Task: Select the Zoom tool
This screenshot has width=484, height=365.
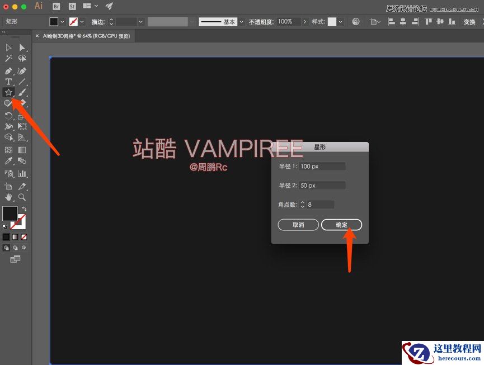Action: 22,197
